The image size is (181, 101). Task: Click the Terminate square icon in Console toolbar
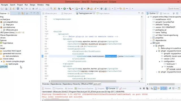140,88
